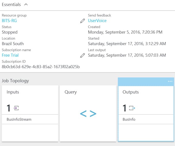Click the Inputs count number
This screenshot has height=146, width=175.
point(9,108)
